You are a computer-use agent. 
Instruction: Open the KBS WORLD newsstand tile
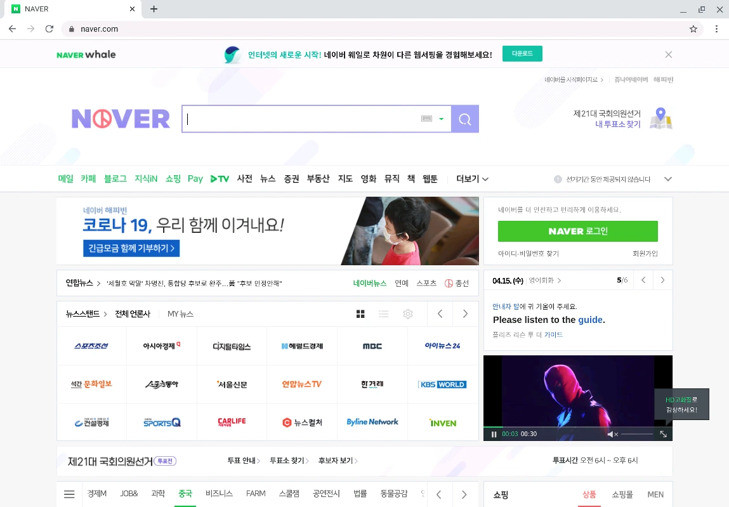(443, 384)
